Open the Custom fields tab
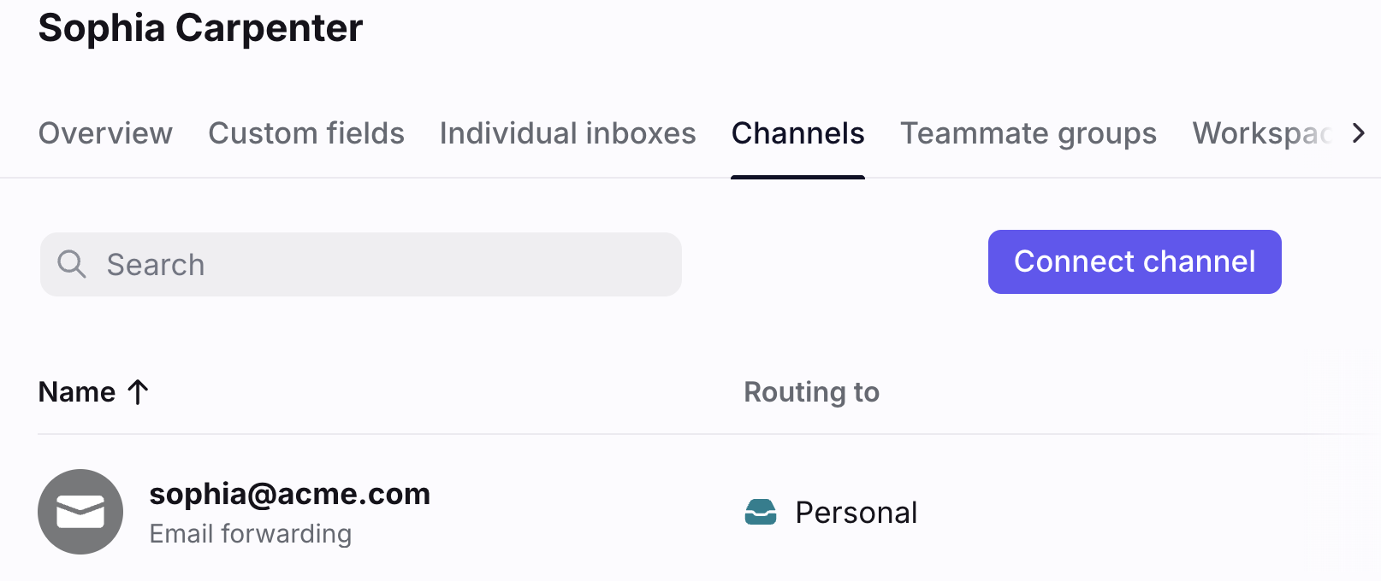1381x581 pixels. click(x=306, y=133)
